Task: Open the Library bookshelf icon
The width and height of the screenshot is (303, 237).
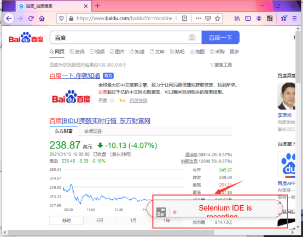Action: [x=237, y=19]
